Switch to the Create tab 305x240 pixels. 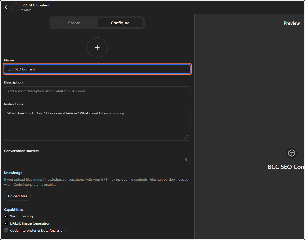tap(74, 23)
